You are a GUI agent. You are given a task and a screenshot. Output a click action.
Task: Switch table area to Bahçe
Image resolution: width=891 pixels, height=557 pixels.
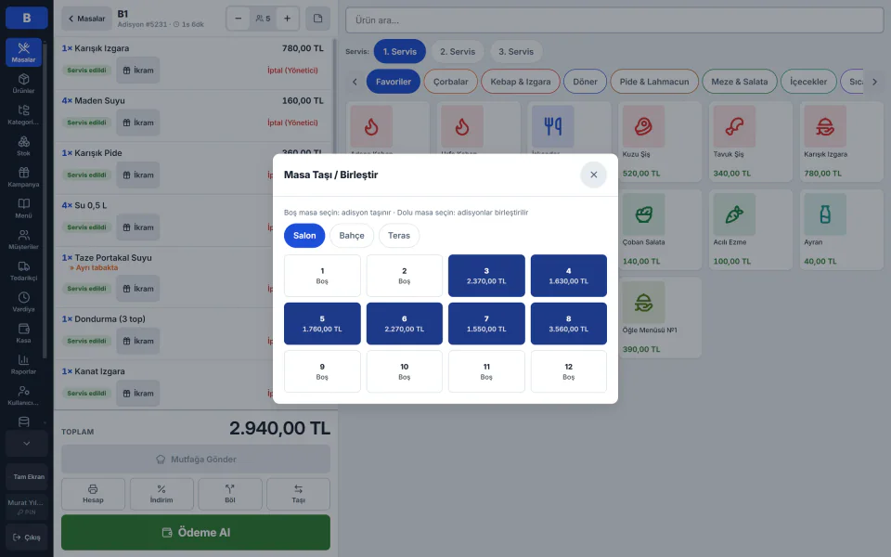point(352,235)
